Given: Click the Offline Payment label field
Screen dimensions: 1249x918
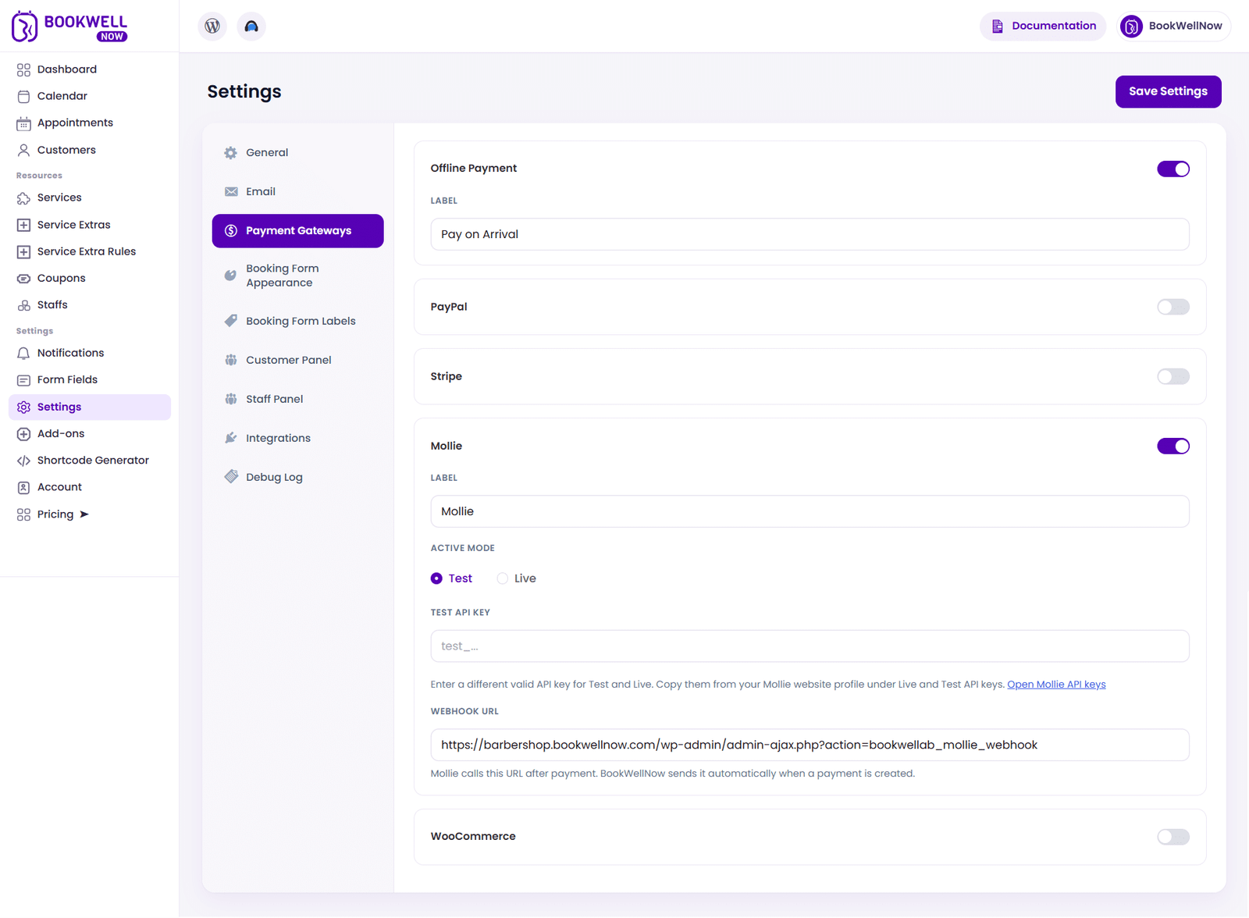Looking at the screenshot, I should (x=810, y=234).
